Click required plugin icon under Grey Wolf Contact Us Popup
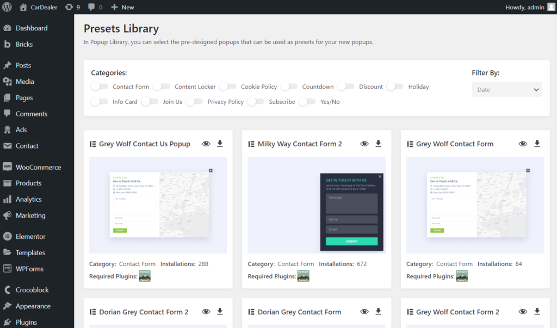 click(x=145, y=276)
